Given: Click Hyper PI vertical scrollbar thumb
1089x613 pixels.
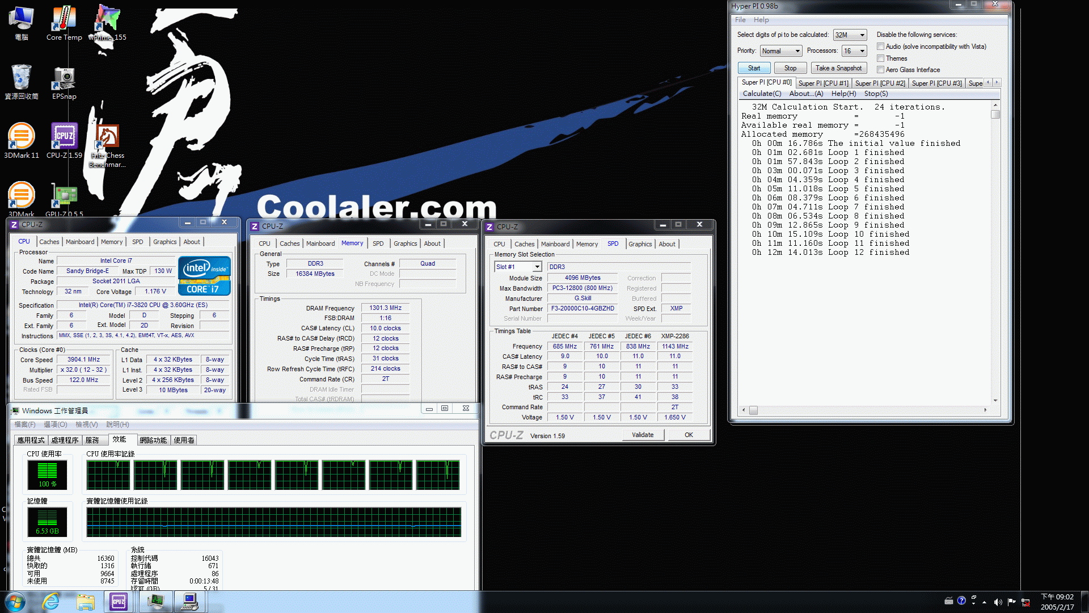Looking at the screenshot, I should click(x=995, y=114).
